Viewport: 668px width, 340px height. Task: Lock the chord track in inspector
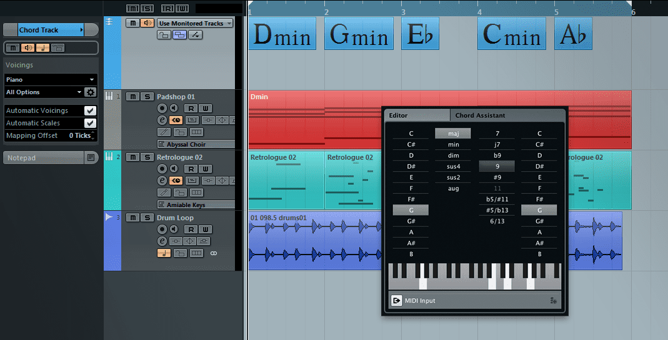pos(57,47)
